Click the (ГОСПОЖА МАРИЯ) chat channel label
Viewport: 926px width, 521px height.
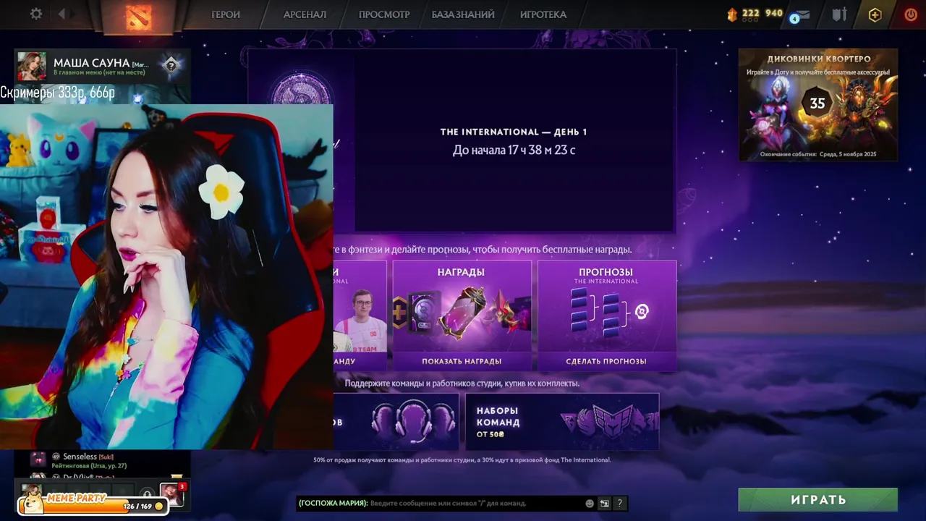pos(334,504)
